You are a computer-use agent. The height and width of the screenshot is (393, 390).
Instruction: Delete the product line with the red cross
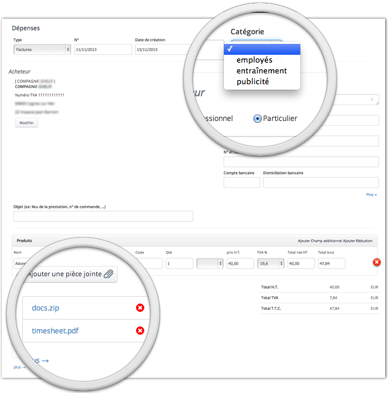pyautogui.click(x=377, y=262)
